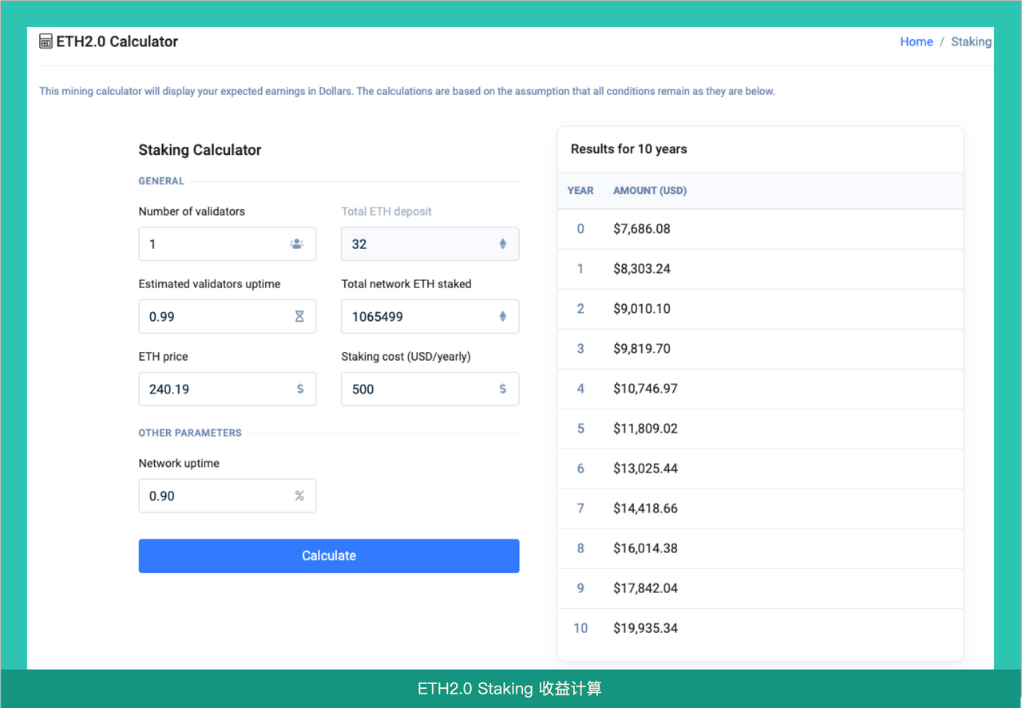Screen dimensions: 1022x708
Task: Open the Staking breadcrumb item
Action: pos(971,42)
